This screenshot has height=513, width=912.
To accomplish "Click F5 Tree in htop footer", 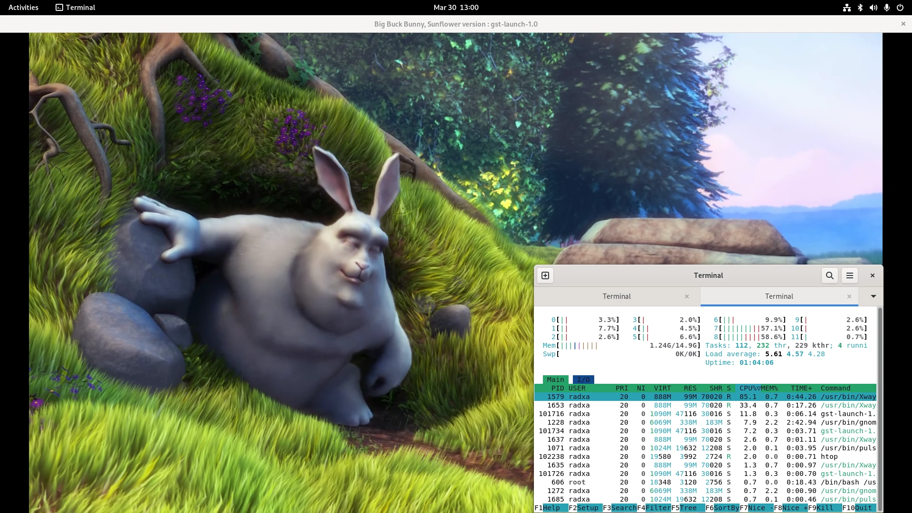I will coord(688,508).
